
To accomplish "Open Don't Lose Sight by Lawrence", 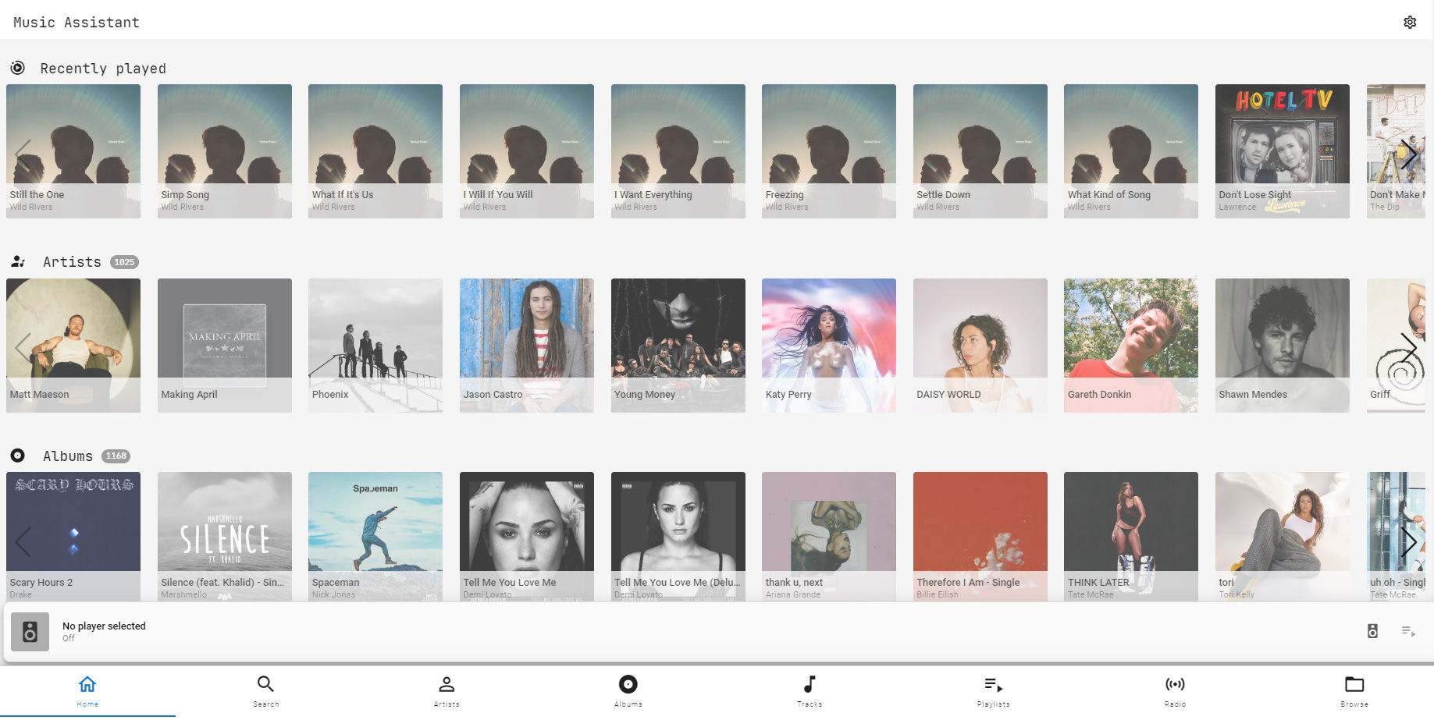I will pyautogui.click(x=1283, y=151).
